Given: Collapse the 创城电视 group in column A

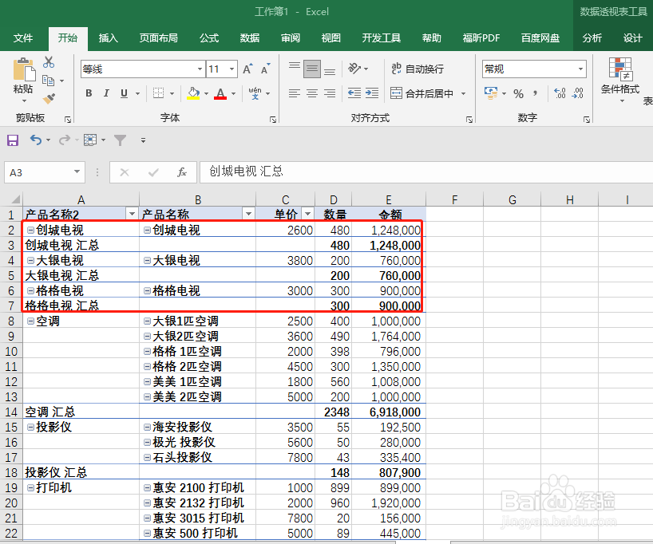Looking at the screenshot, I should click(x=31, y=230).
